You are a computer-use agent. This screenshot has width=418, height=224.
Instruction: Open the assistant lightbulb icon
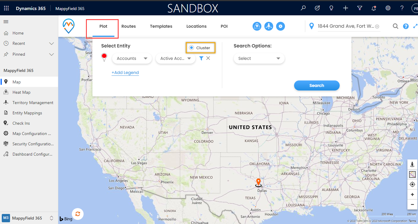tap(331, 8)
